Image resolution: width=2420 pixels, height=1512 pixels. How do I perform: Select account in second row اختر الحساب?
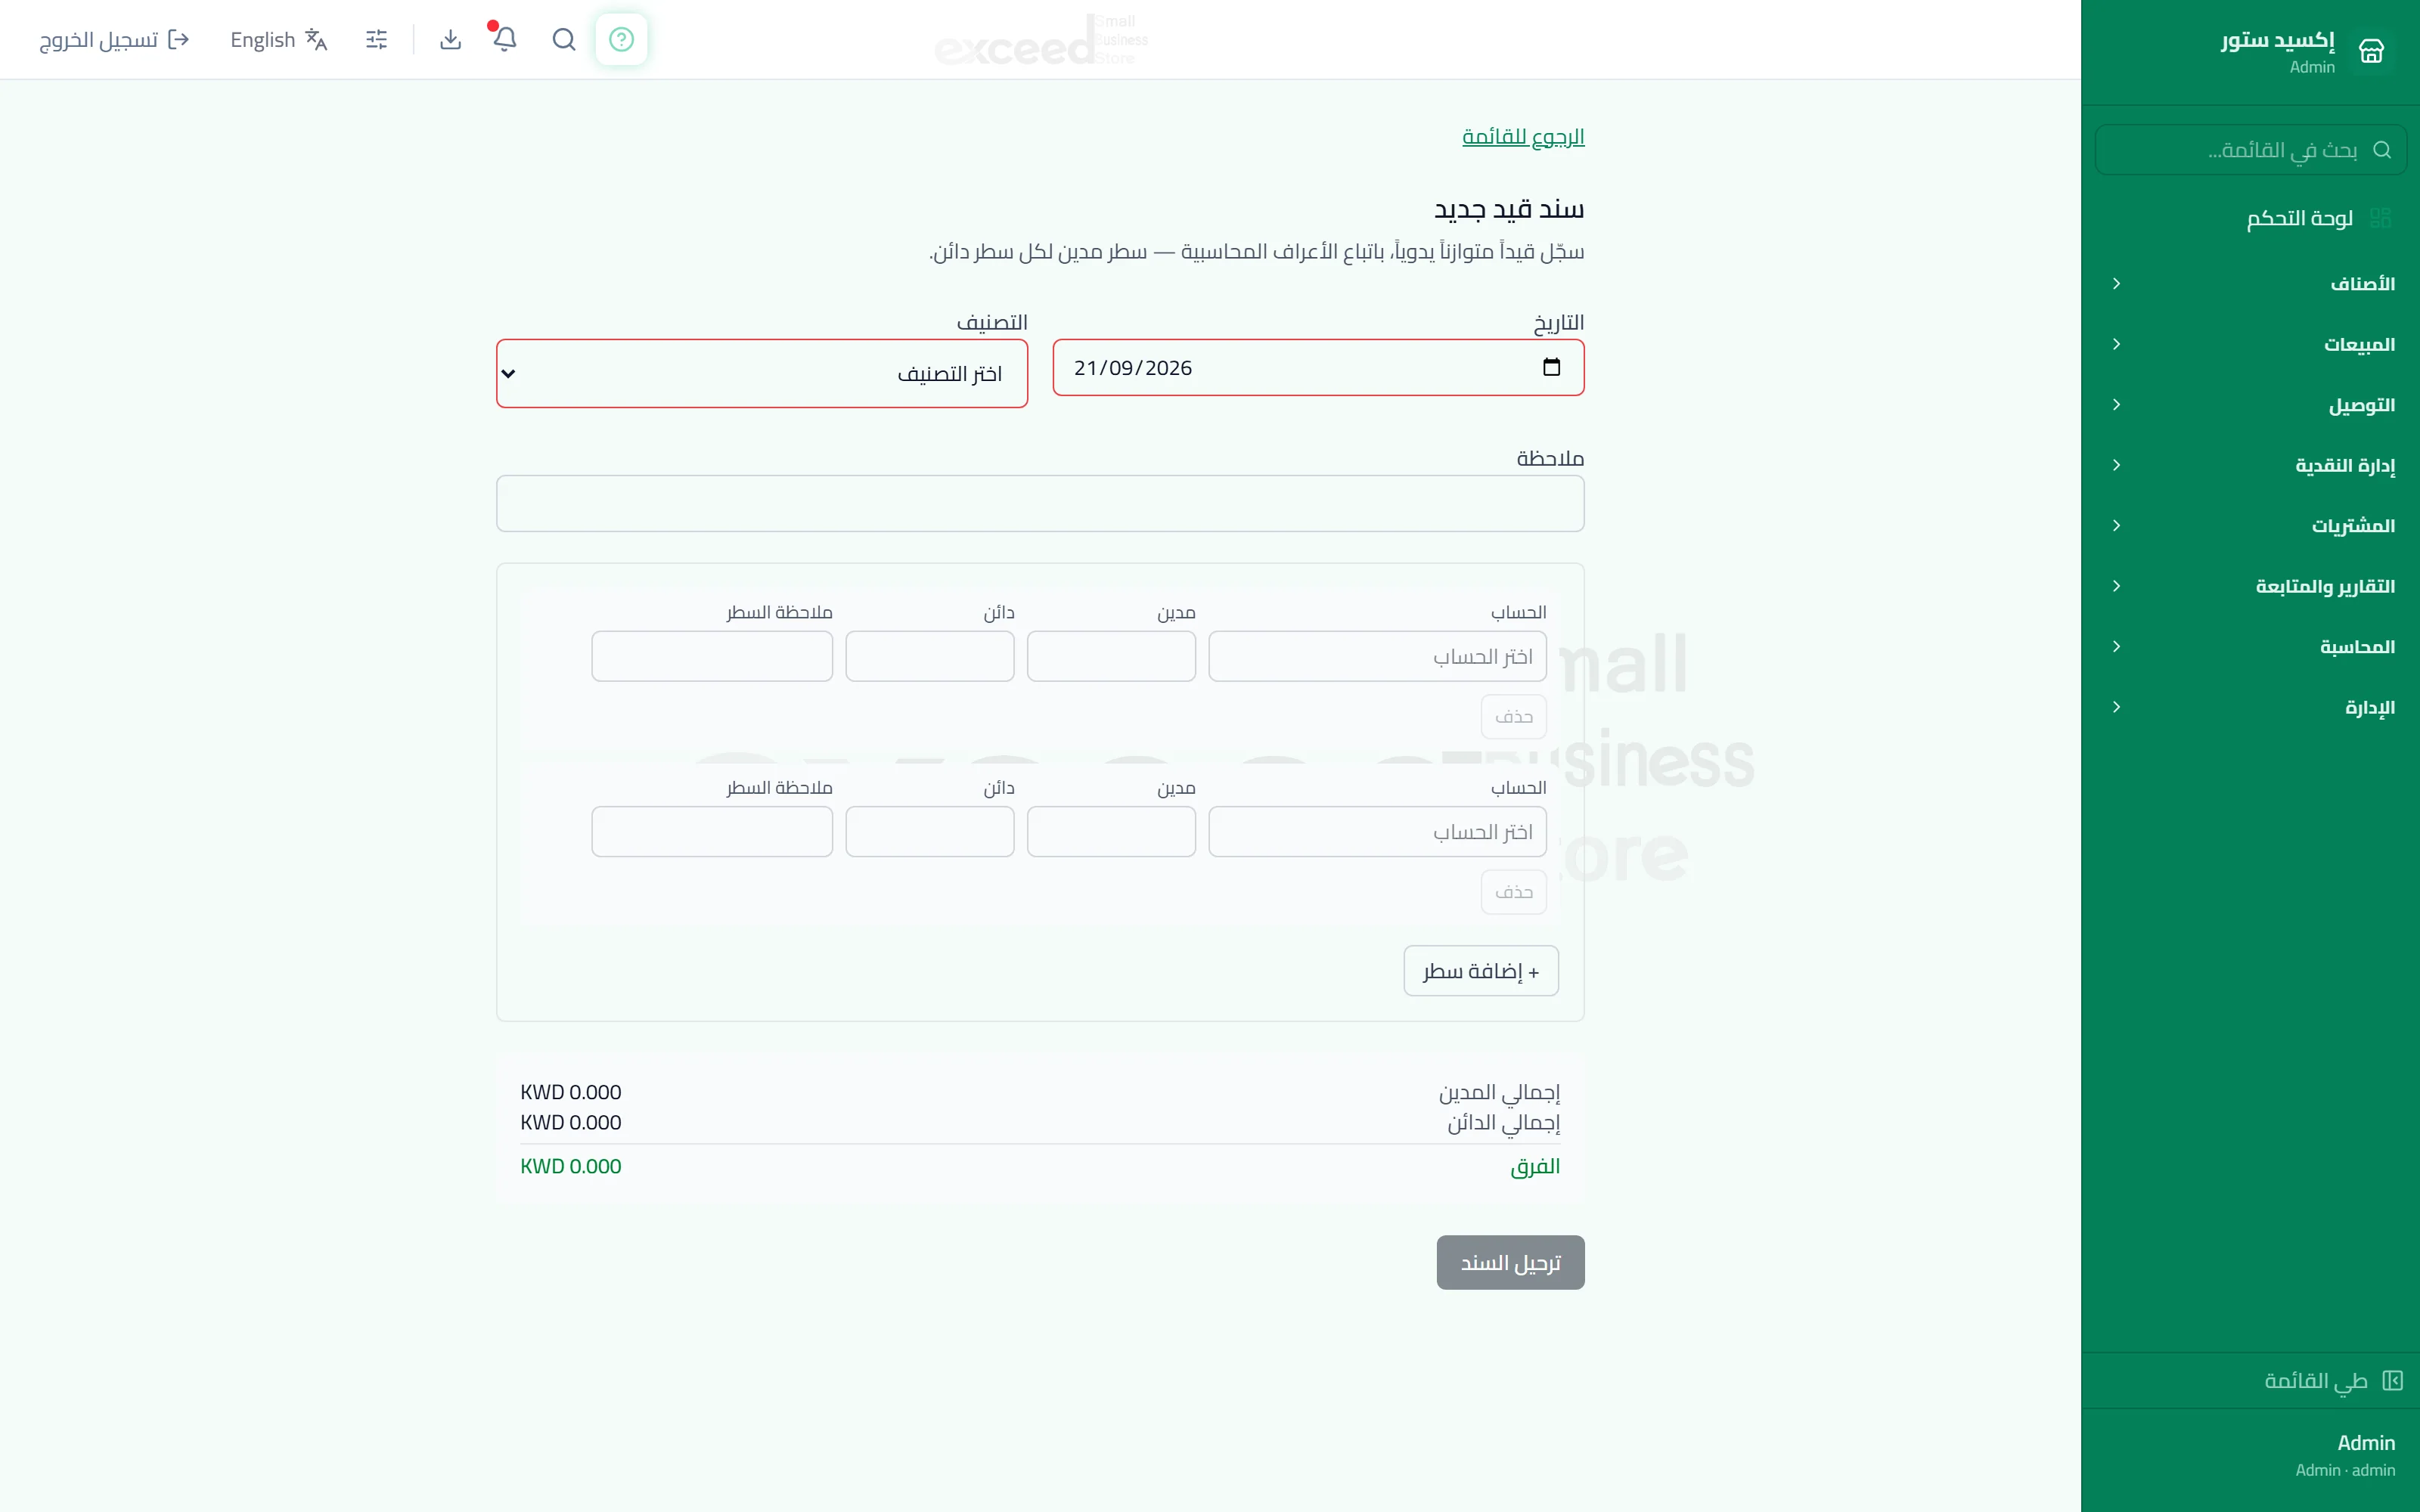(1377, 832)
